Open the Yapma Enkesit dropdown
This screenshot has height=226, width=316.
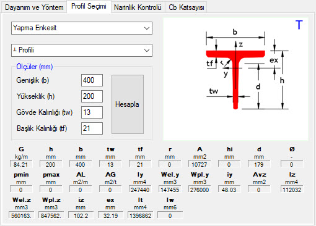click(82, 28)
